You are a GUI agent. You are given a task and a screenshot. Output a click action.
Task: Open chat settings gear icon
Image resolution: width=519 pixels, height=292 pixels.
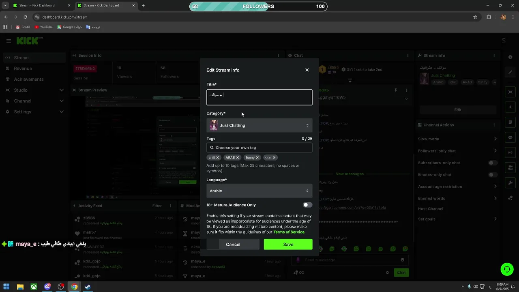point(387,273)
